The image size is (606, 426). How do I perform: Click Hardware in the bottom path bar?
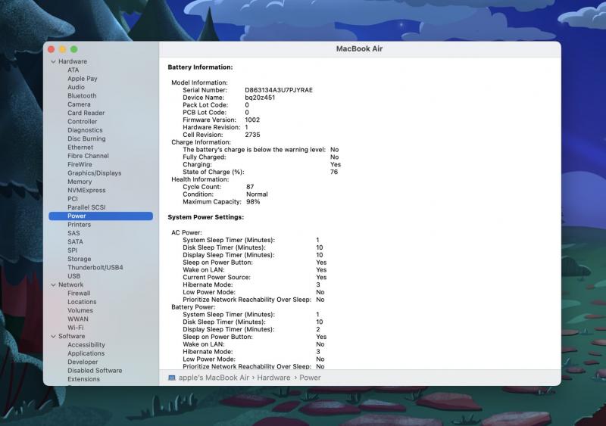tap(273, 378)
